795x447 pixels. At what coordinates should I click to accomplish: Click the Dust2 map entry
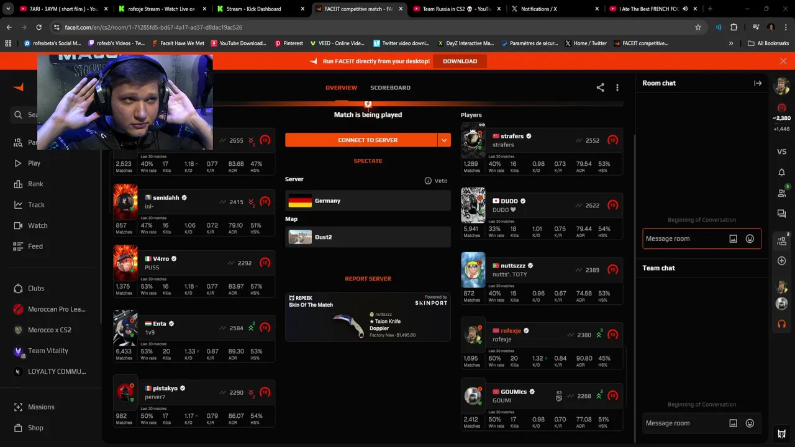[x=368, y=237]
